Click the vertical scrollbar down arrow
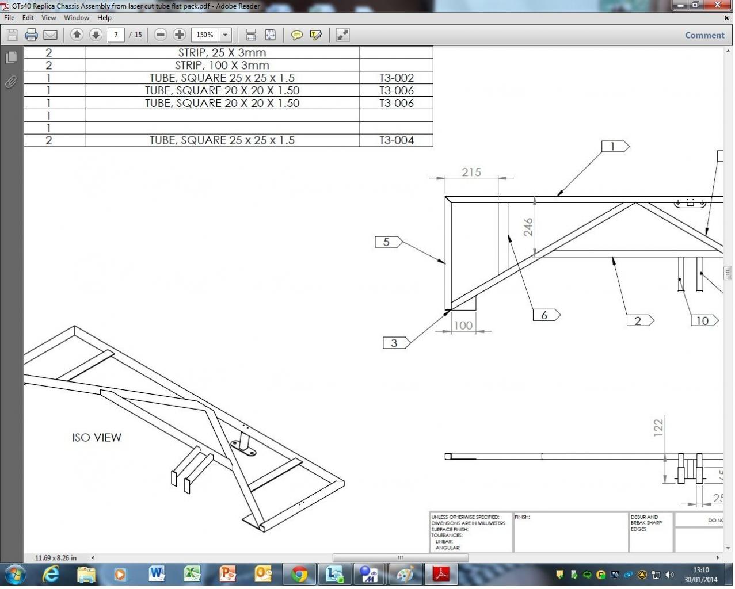 [x=728, y=548]
